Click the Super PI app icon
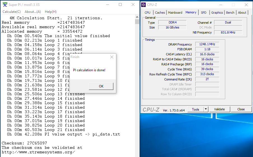Image resolution: width=253 pixels, height=157 pixels. 5,4
